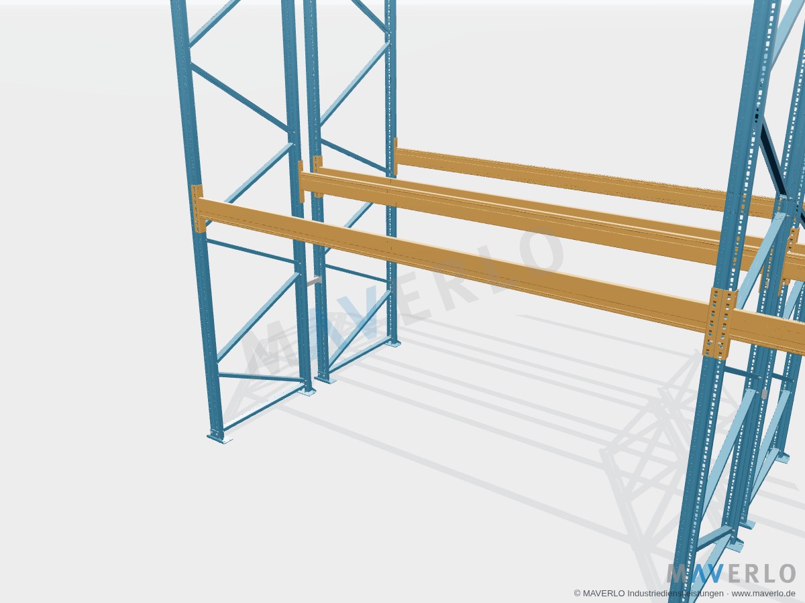Select the rearmost orange rack beam
The image size is (805, 603).
pos(584,178)
